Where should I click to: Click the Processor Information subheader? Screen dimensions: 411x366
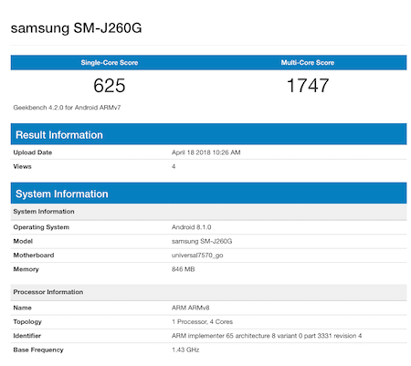coord(208,292)
